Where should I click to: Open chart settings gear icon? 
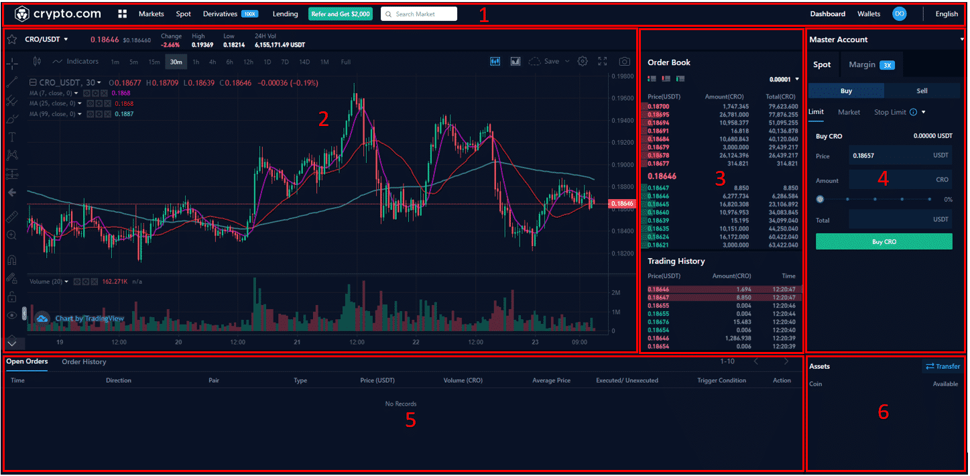(583, 62)
